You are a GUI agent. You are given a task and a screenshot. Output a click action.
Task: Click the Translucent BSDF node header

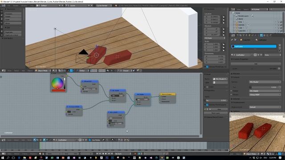click(74, 107)
